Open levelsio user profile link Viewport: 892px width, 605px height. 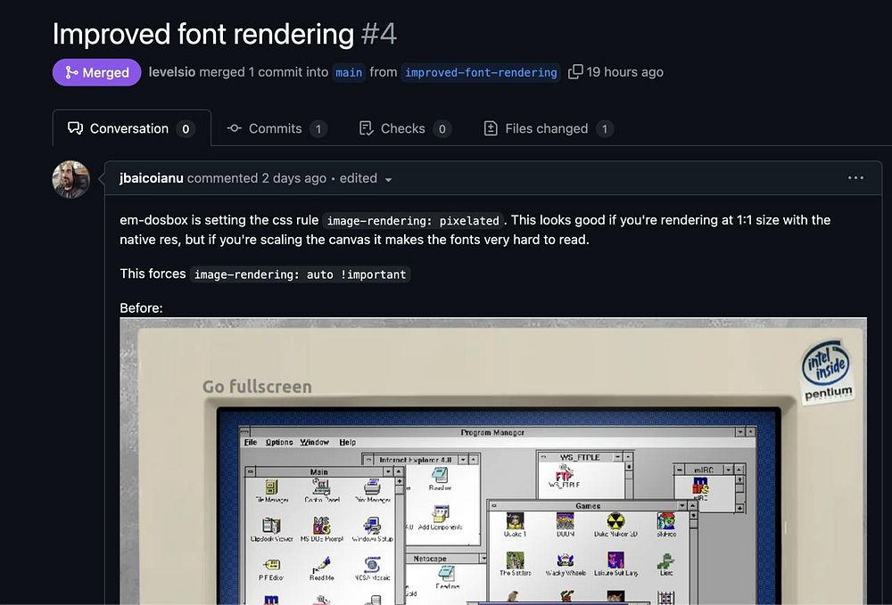click(172, 72)
